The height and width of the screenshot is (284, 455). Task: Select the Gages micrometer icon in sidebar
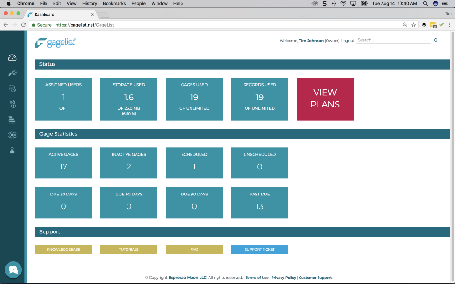point(12,73)
